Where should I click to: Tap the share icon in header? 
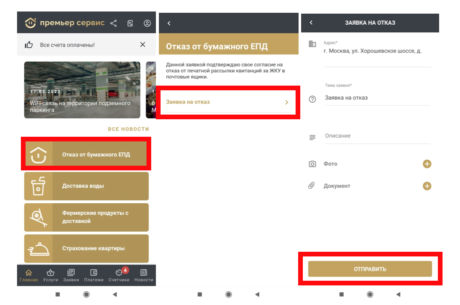(113, 23)
